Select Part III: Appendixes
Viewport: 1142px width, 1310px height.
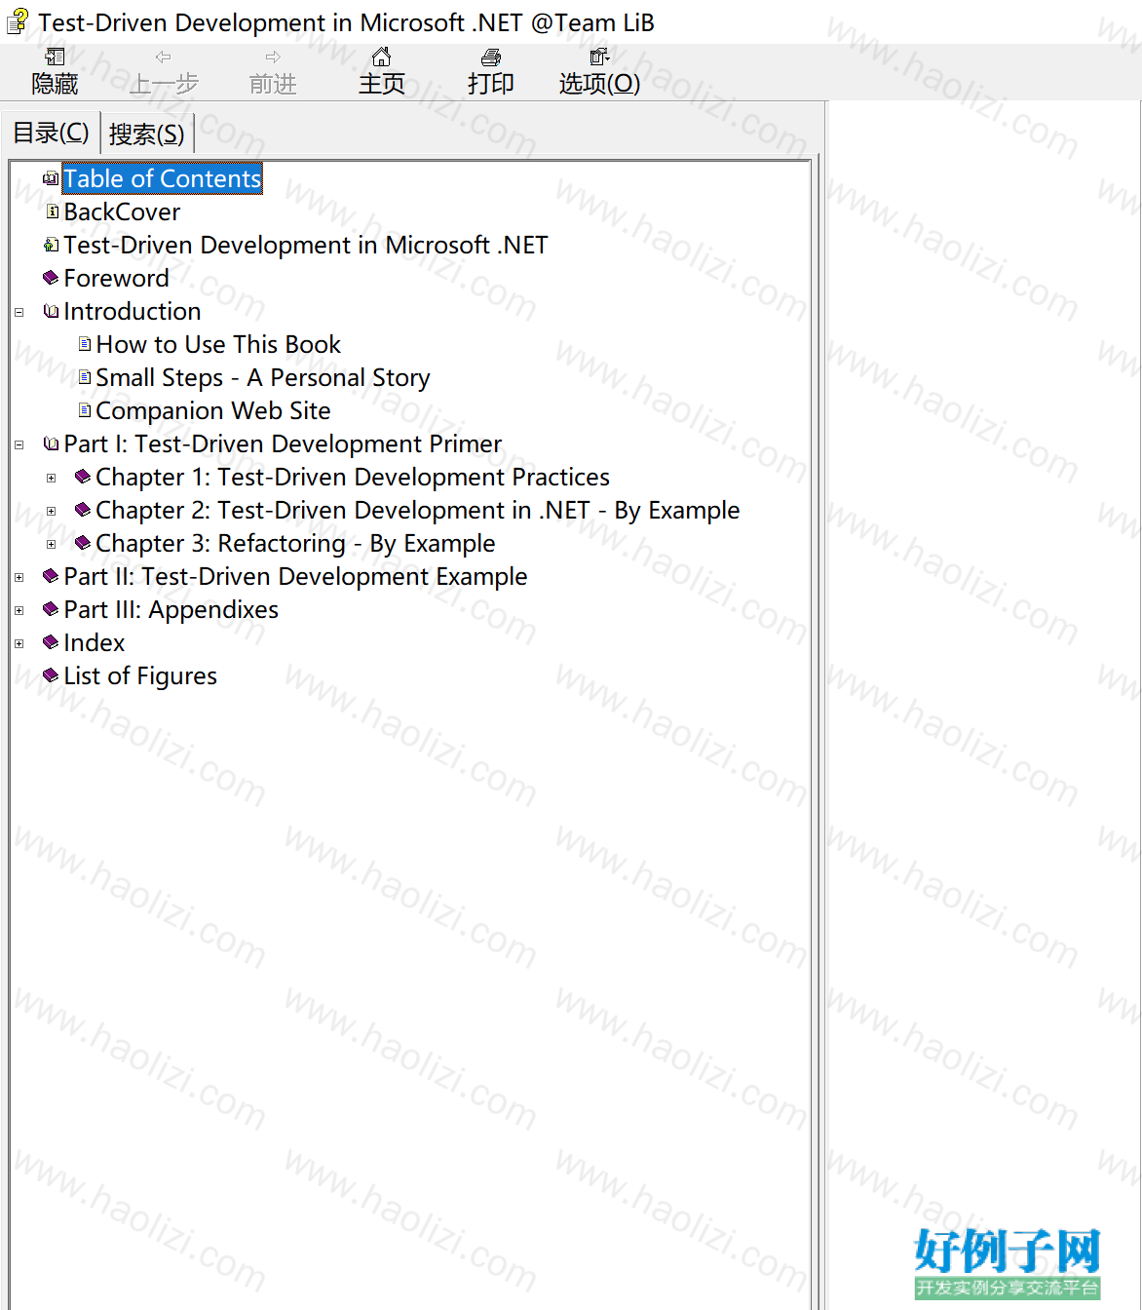pos(171,609)
